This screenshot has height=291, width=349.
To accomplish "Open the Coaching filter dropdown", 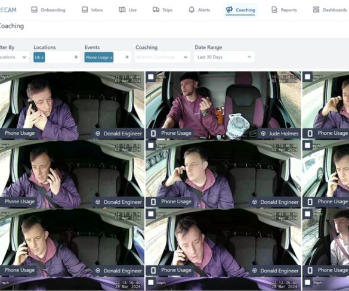I will (x=162, y=57).
